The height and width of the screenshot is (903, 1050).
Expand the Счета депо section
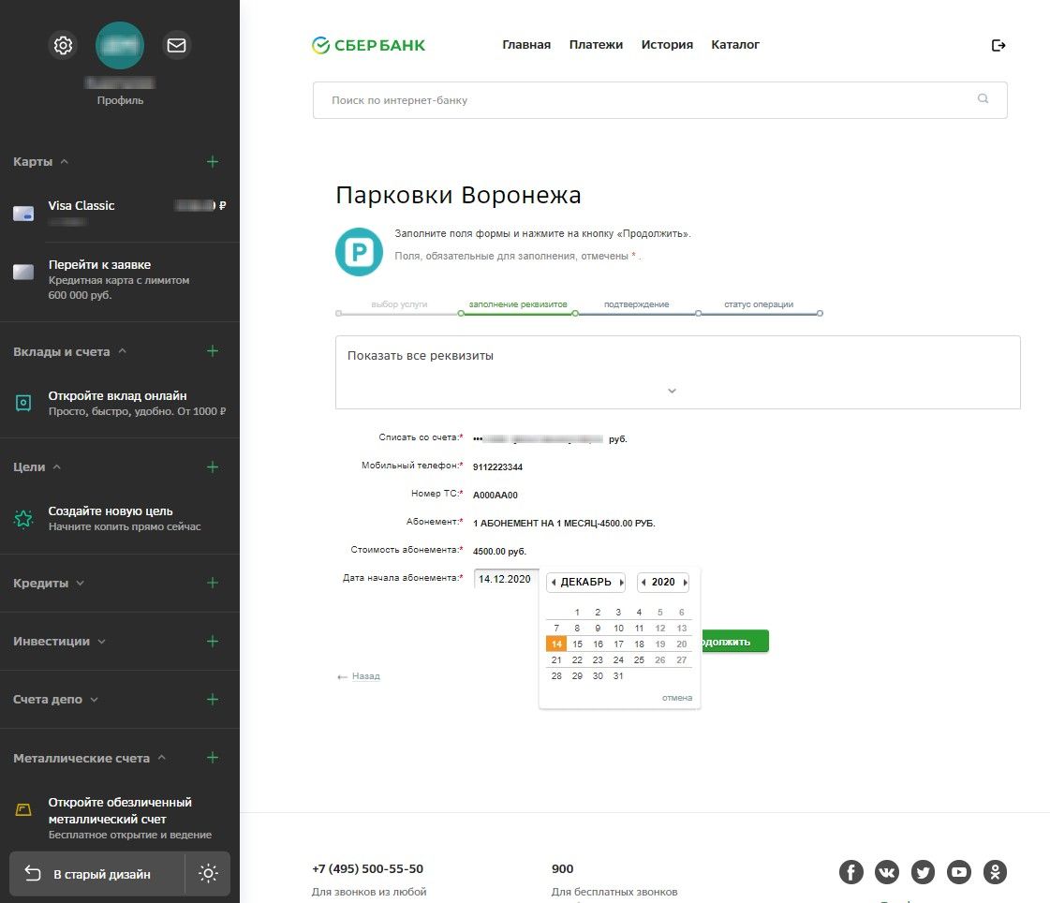[95, 700]
